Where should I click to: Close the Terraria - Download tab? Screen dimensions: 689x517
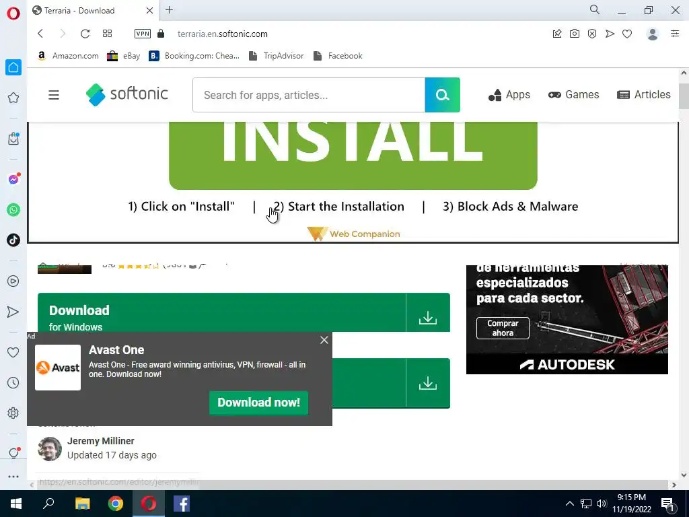coord(149,11)
